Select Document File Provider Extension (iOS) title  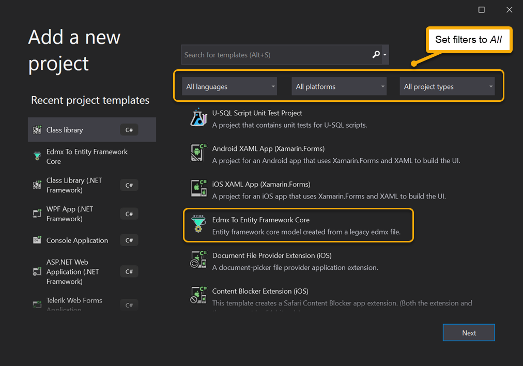(x=272, y=255)
